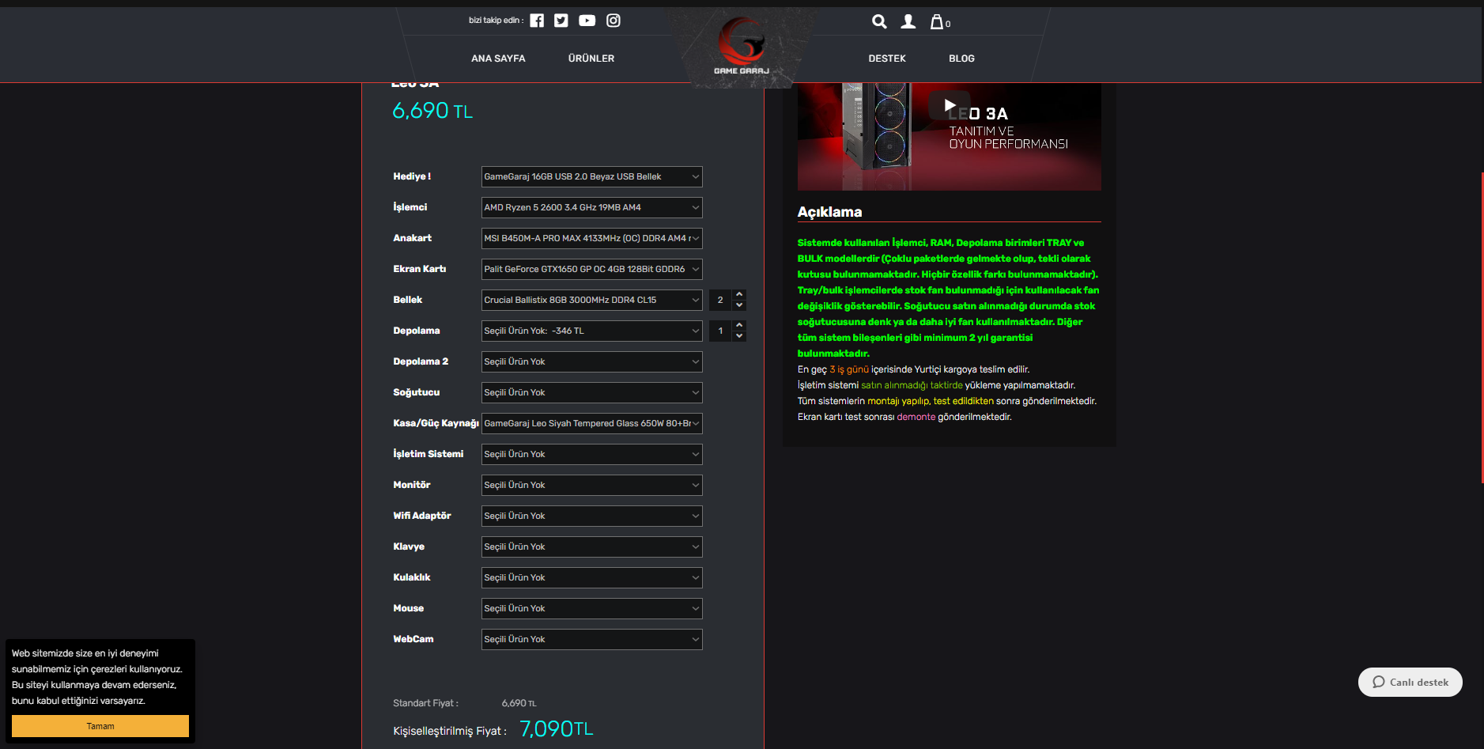Increase the Bellek quantity
The width and height of the screenshot is (1484, 749).
click(x=739, y=295)
